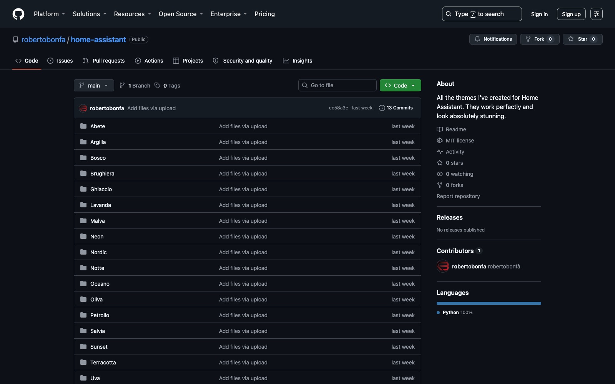The width and height of the screenshot is (615, 384).
Task: Switch to the Projects tab
Action: click(x=188, y=61)
